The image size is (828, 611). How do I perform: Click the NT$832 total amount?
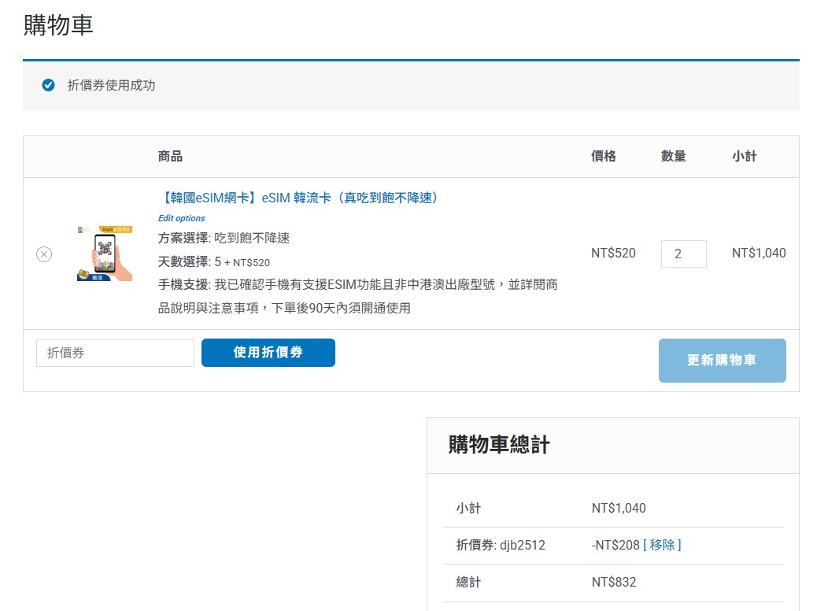click(614, 582)
